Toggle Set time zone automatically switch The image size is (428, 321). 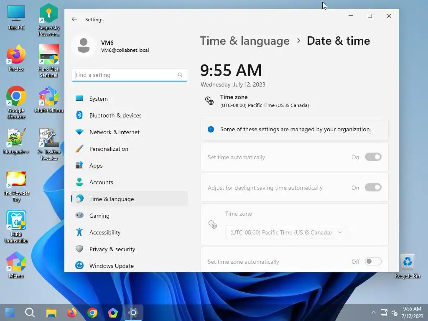[x=373, y=262]
